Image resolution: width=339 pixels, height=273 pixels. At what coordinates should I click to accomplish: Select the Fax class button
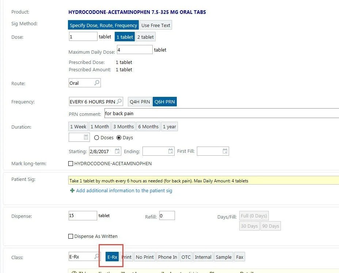click(x=240, y=257)
